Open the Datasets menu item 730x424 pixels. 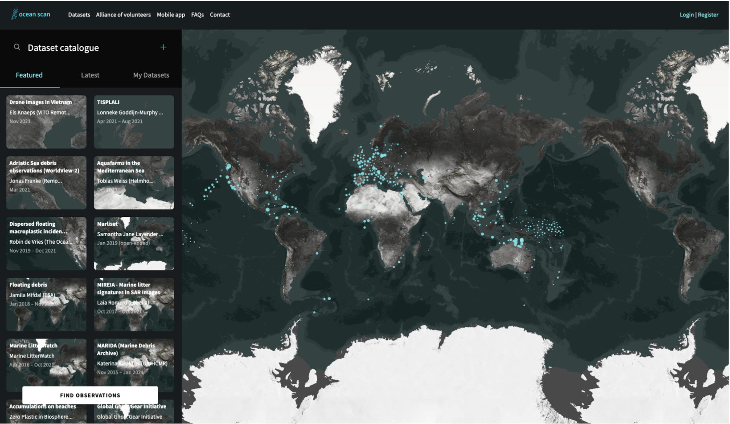click(x=79, y=15)
